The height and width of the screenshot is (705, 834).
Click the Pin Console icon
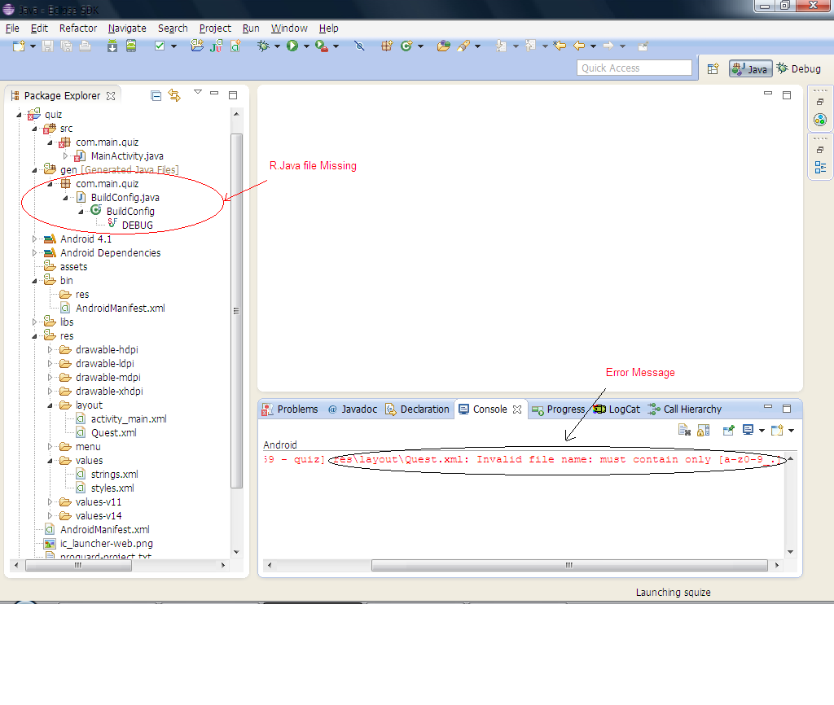point(729,430)
